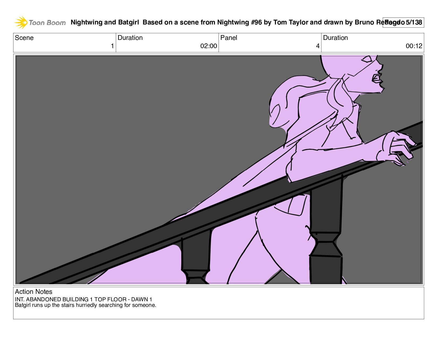Click the panel duration value '00:12'
The image size is (438, 339).
coord(414,46)
